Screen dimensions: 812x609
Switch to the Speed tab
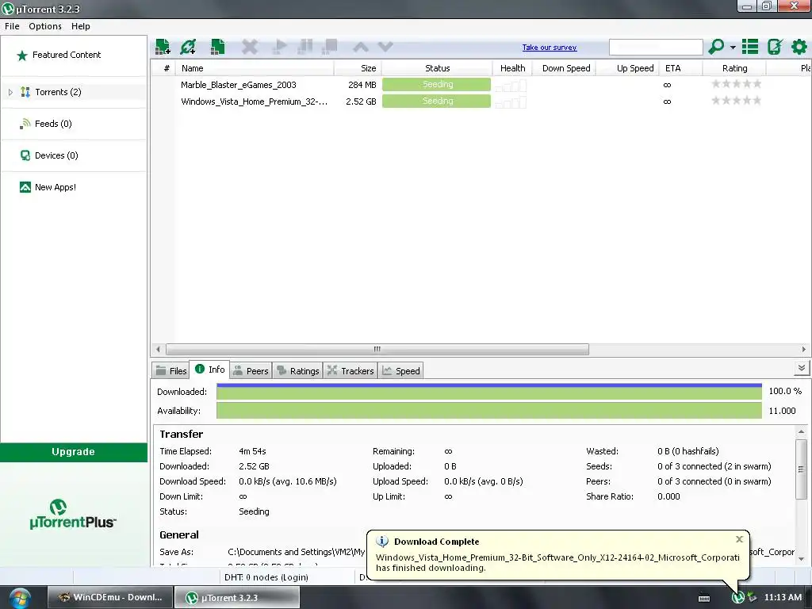[400, 371]
